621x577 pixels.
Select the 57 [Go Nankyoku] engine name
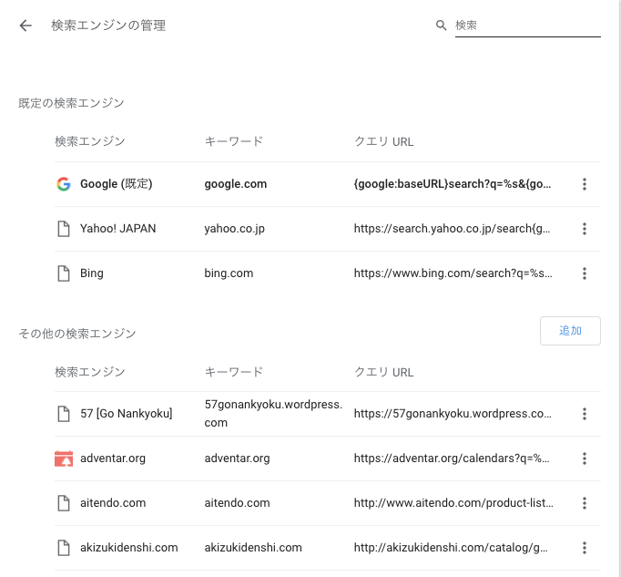[127, 414]
